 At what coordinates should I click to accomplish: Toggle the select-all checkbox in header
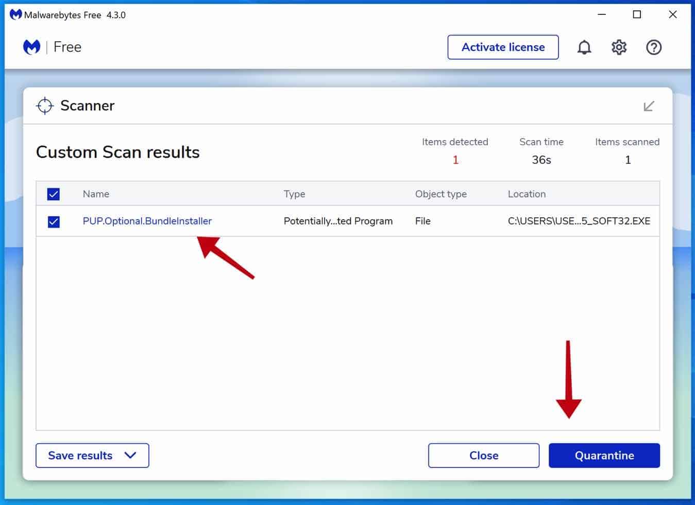pyautogui.click(x=54, y=194)
